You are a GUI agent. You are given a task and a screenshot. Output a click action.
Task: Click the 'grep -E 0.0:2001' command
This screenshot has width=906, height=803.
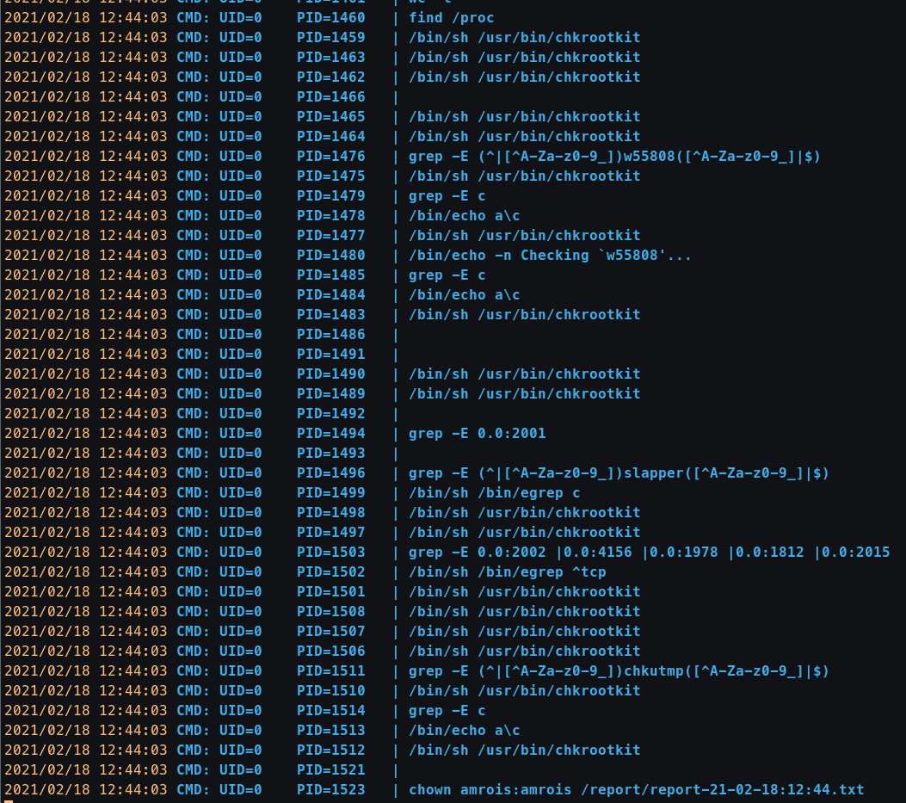coord(477,433)
